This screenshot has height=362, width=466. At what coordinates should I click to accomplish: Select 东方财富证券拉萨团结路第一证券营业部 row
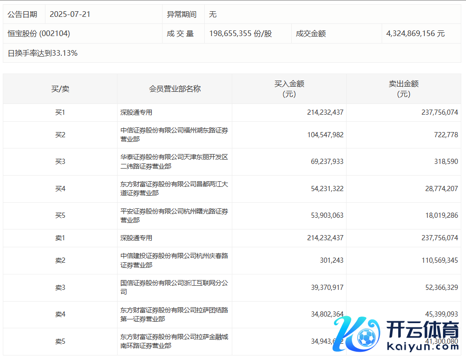(x=174, y=314)
